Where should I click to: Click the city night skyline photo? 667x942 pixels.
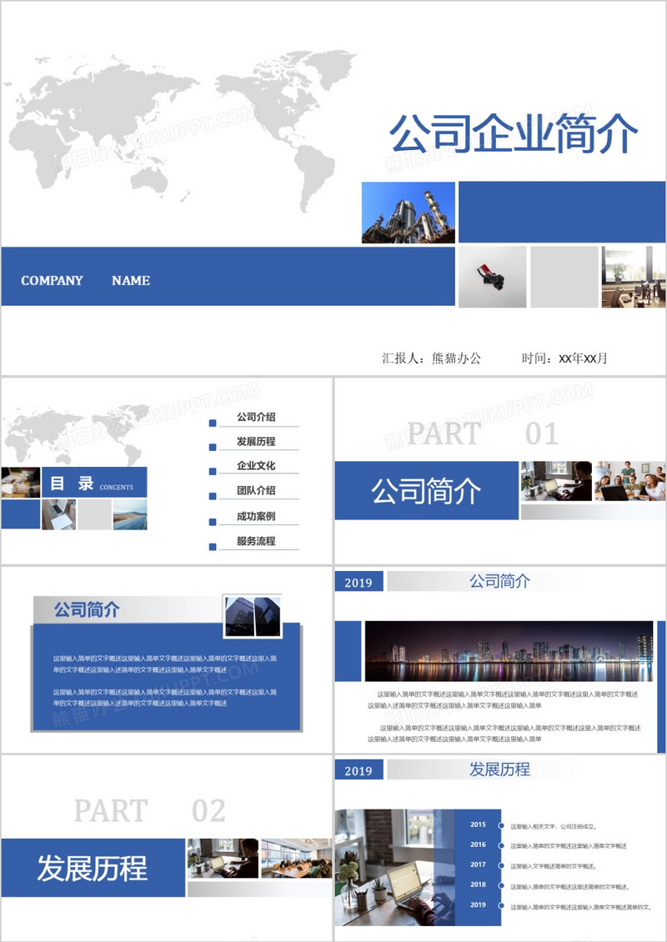(x=509, y=651)
